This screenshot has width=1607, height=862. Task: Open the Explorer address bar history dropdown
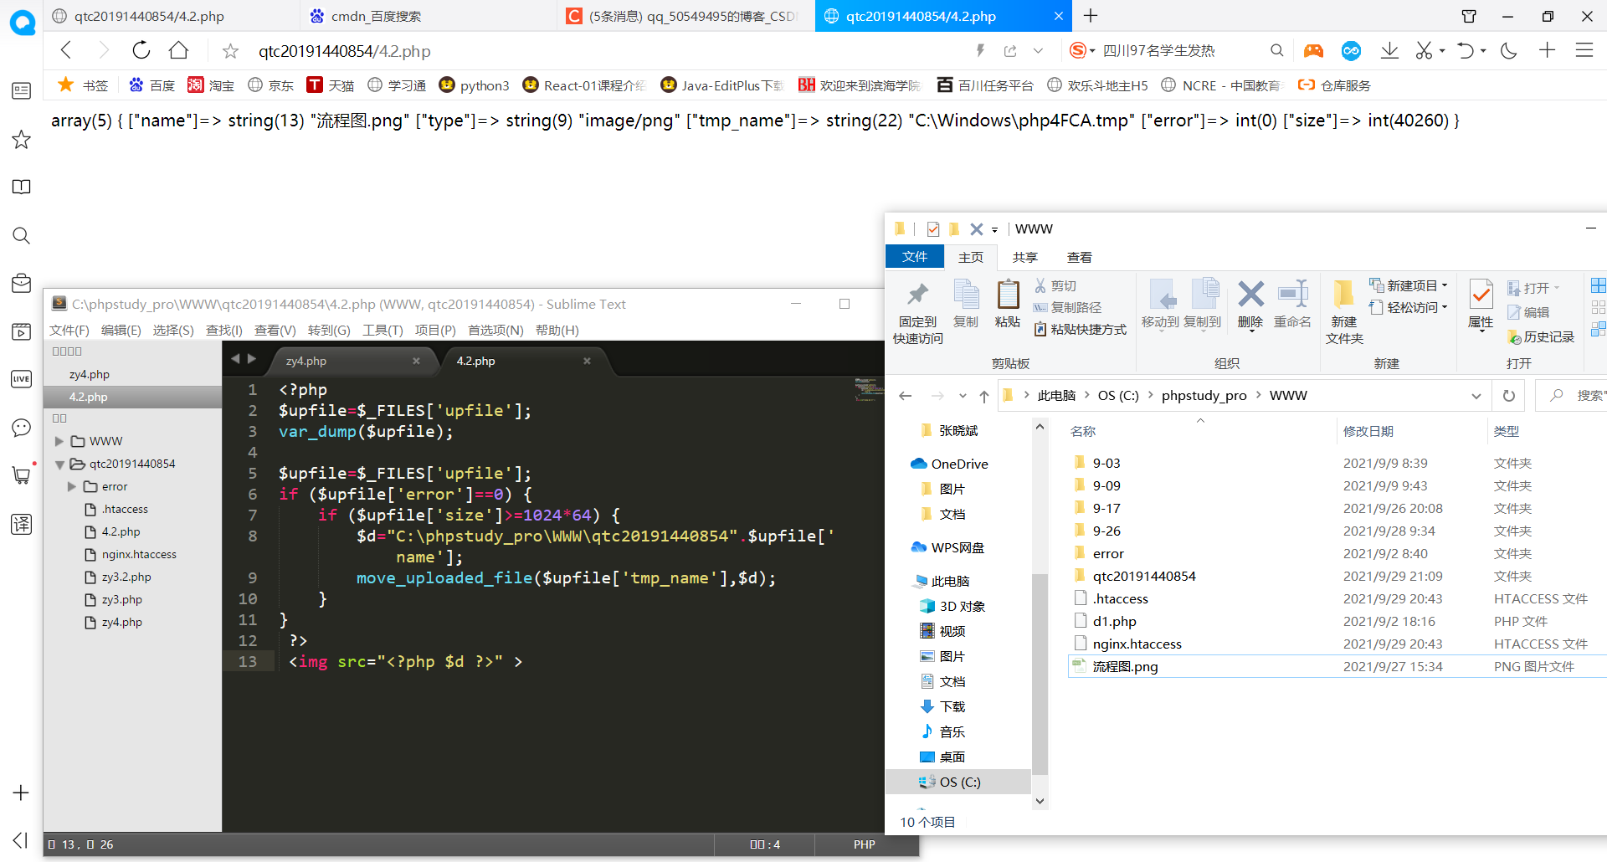[1476, 396]
